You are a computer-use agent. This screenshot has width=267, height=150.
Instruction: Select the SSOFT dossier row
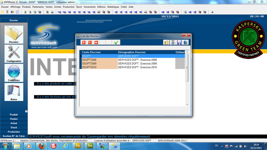[x=132, y=56]
